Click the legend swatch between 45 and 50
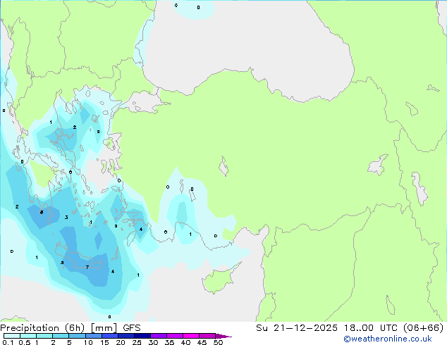447x345 pixels. [x=207, y=336]
